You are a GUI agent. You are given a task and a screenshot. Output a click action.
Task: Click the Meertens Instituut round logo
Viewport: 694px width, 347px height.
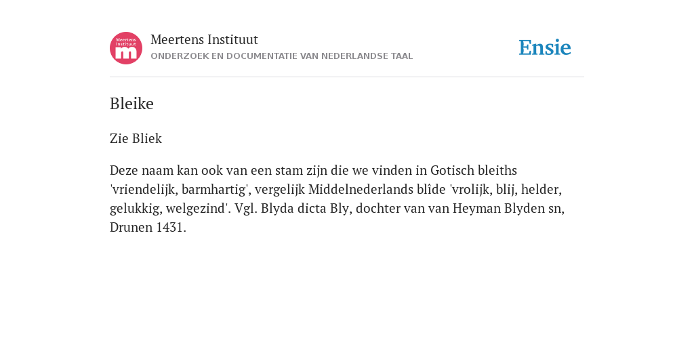(126, 48)
